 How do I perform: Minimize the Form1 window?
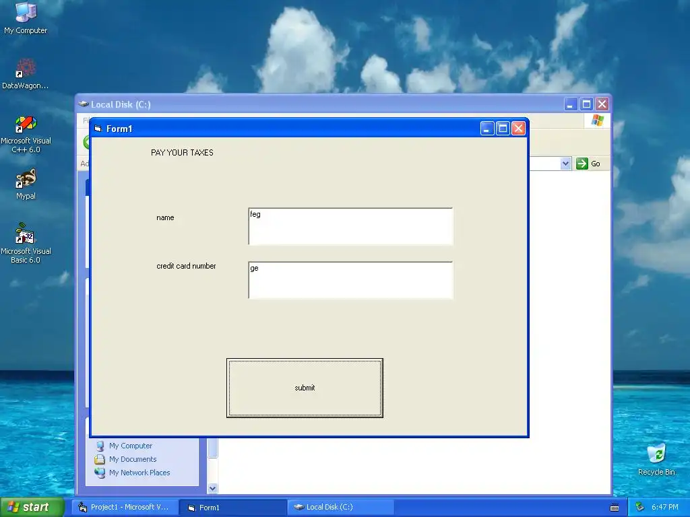(x=487, y=129)
